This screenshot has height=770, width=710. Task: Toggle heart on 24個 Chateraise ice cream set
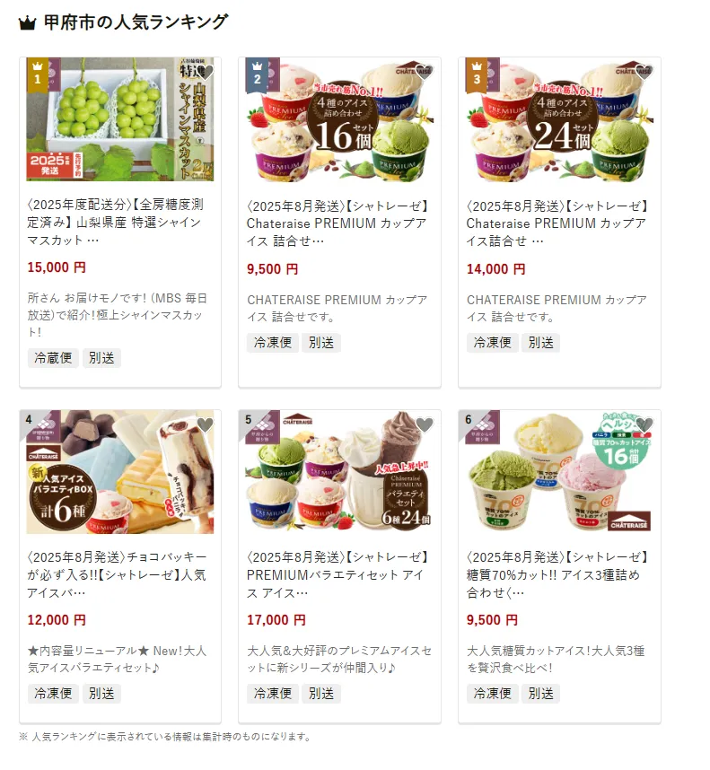[x=644, y=72]
